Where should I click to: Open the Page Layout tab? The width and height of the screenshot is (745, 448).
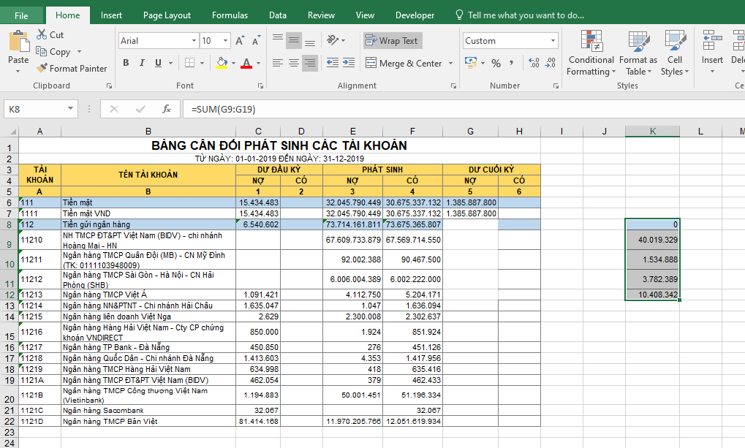167,15
